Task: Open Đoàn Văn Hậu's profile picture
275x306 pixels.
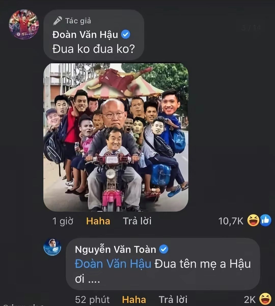Action: tap(24, 24)
